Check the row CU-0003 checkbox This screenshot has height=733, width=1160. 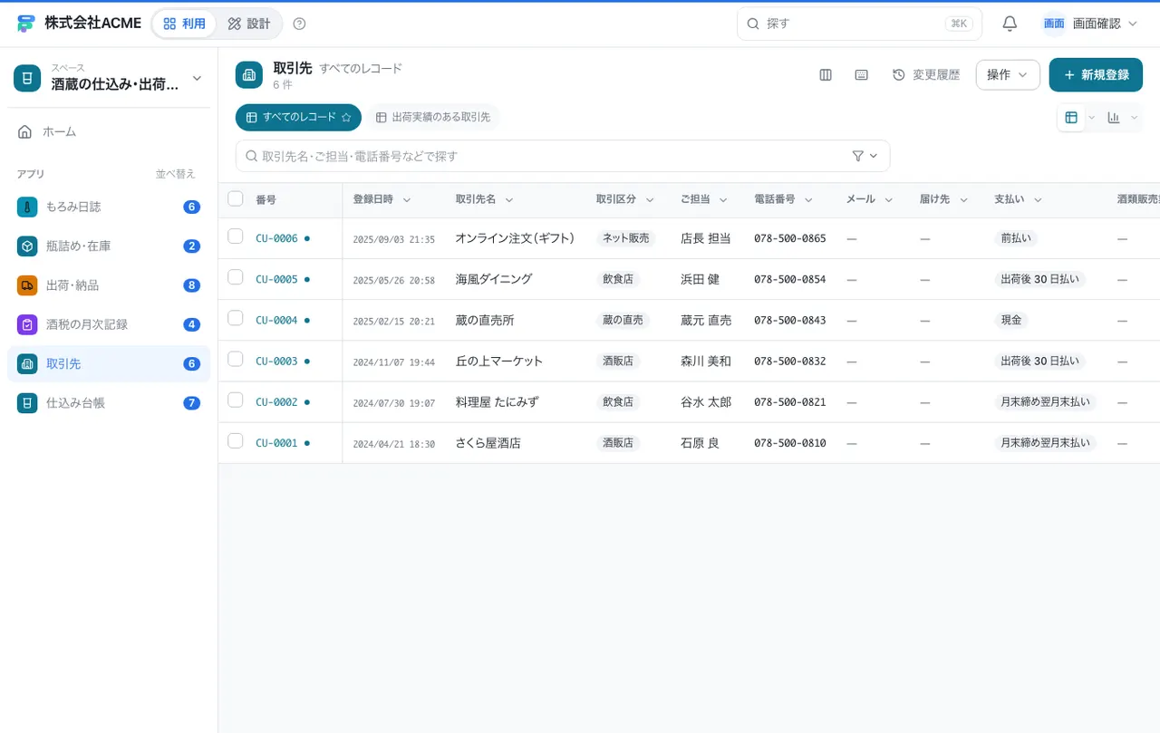click(236, 359)
